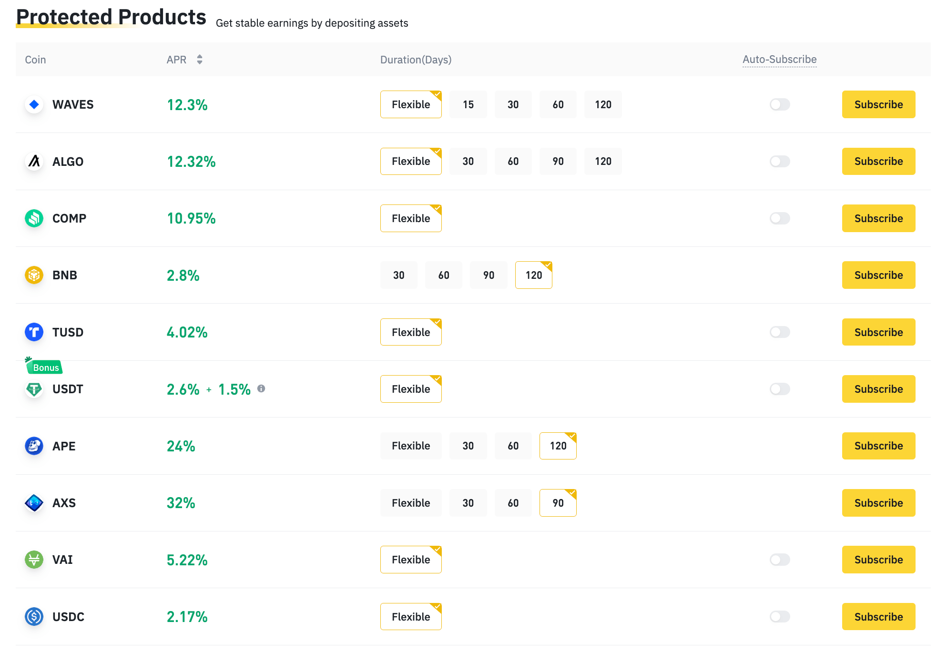Choose 60-day duration for ALGO
This screenshot has width=937, height=653.
coord(513,161)
